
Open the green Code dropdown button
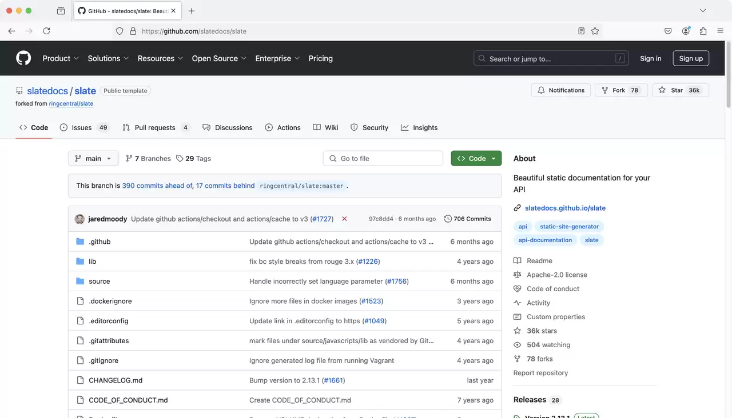[x=476, y=159]
